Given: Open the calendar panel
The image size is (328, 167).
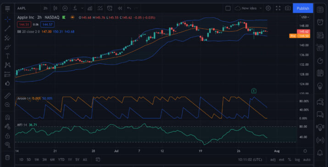Looking at the screenshot, I should (x=320, y=73).
